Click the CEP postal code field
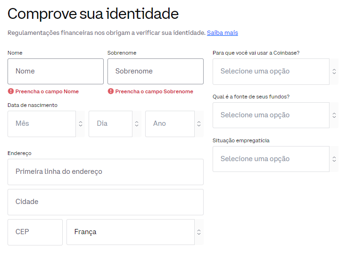 point(35,232)
